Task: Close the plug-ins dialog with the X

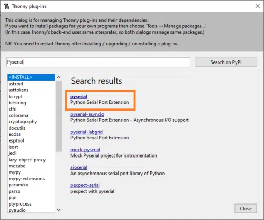Action: pyautogui.click(x=257, y=6)
